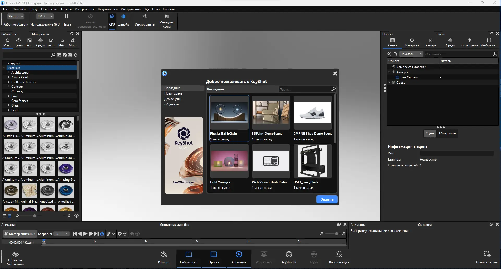Adjust the library thumbnail size slider

35,216
